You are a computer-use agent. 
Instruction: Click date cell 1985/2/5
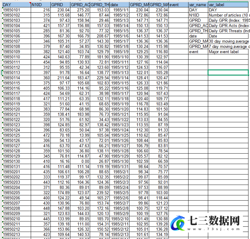coord(119,193)
